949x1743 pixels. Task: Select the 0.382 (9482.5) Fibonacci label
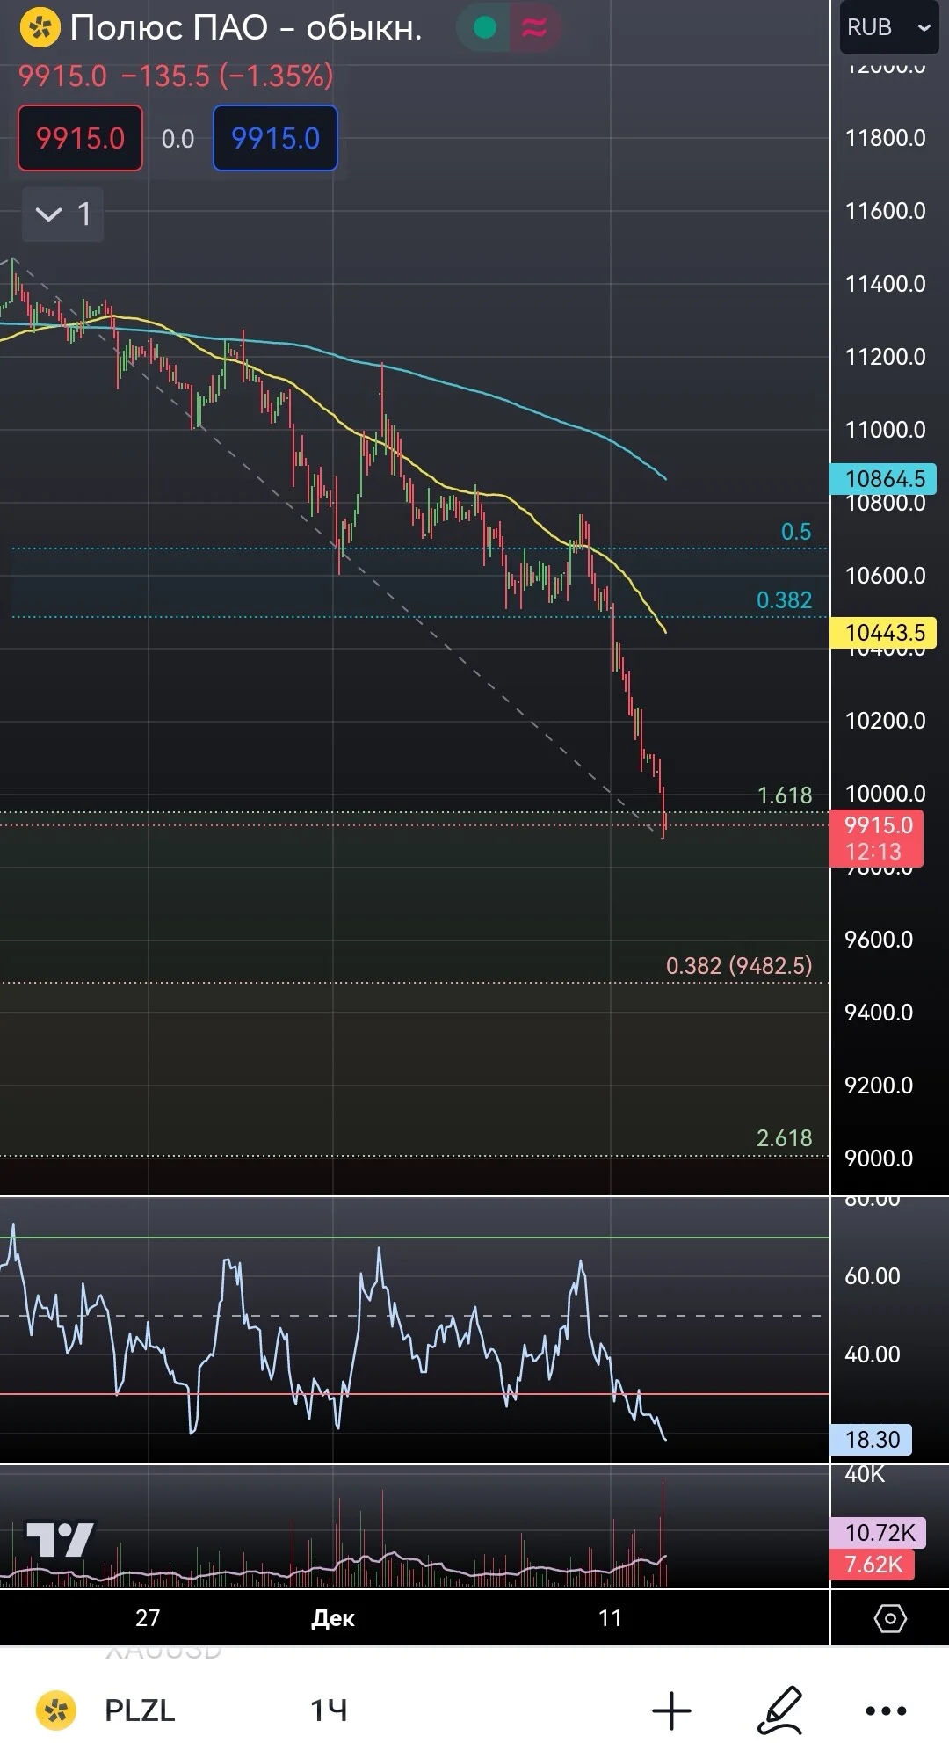click(x=739, y=966)
